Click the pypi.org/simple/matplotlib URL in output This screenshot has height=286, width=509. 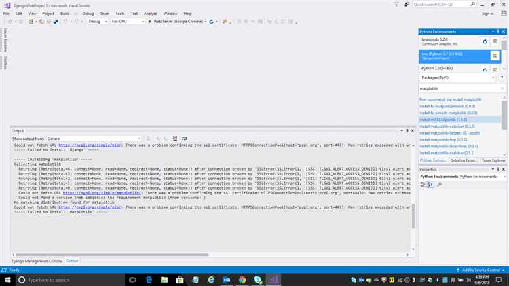point(102,193)
